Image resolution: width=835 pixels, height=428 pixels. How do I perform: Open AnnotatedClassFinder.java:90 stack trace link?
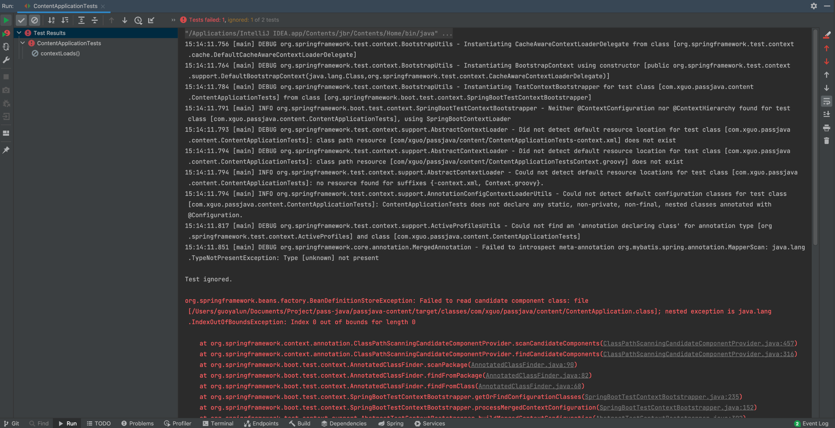pyautogui.click(x=522, y=365)
